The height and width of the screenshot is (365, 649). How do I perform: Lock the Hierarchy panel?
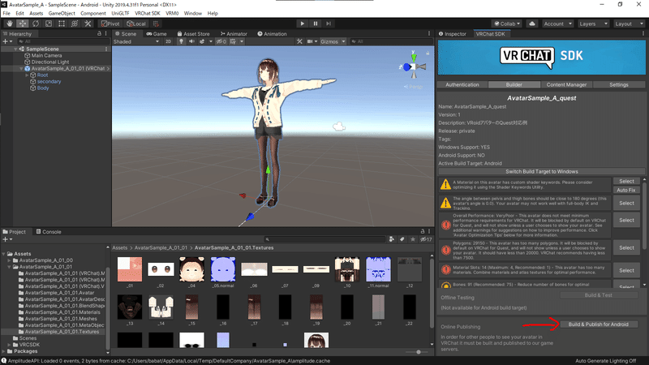(99, 33)
